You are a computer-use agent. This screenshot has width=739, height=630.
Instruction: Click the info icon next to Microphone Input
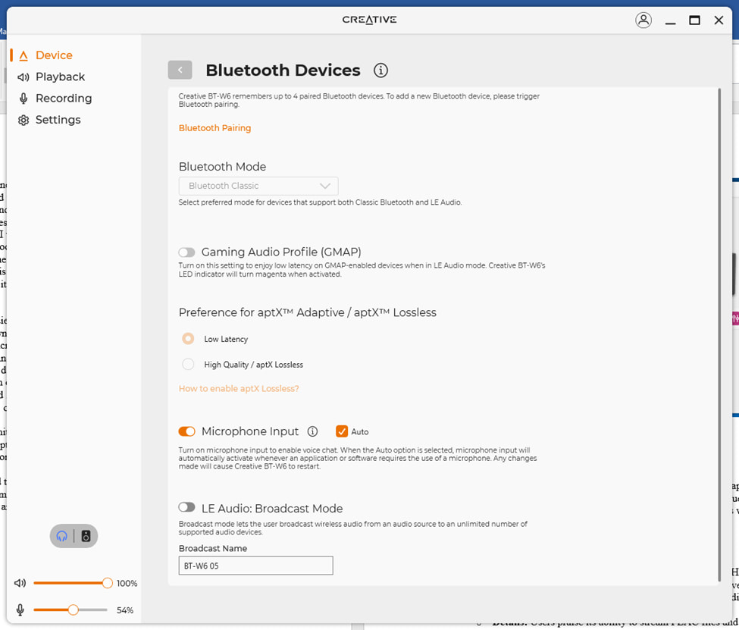tap(312, 431)
